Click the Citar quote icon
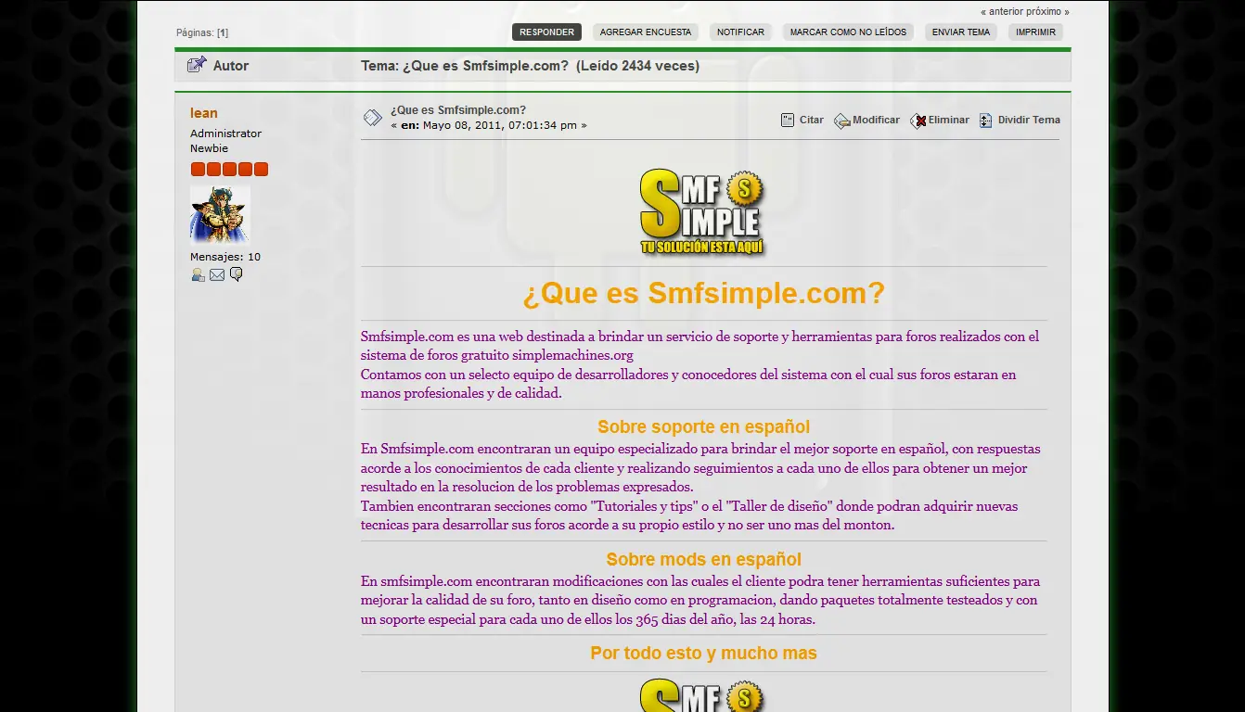Screen dimensions: 1245x712 [x=788, y=120]
